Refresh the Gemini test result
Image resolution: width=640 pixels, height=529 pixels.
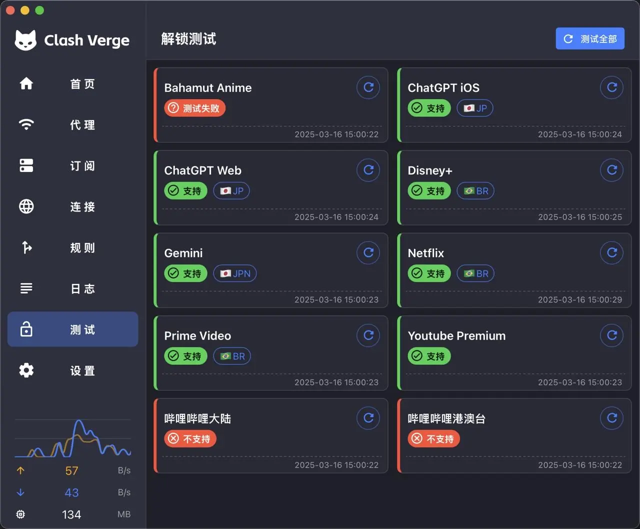point(368,252)
